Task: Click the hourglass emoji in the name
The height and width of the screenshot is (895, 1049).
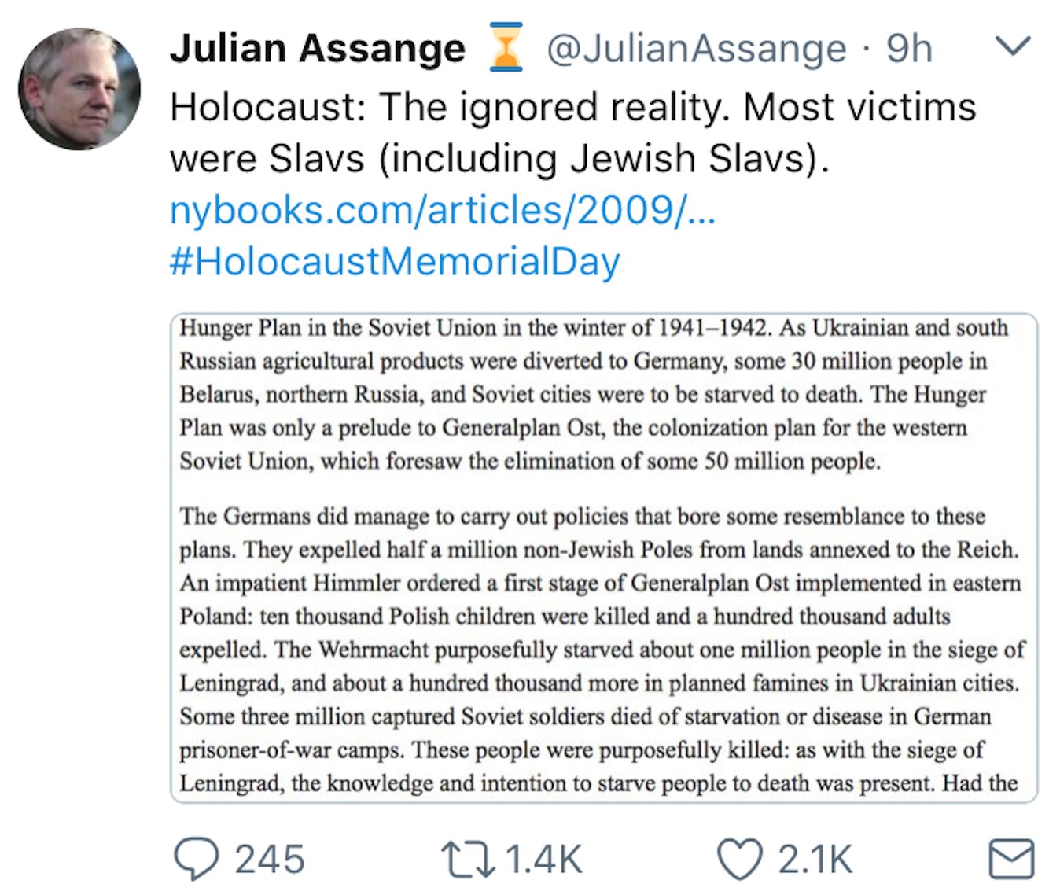Action: click(x=507, y=49)
